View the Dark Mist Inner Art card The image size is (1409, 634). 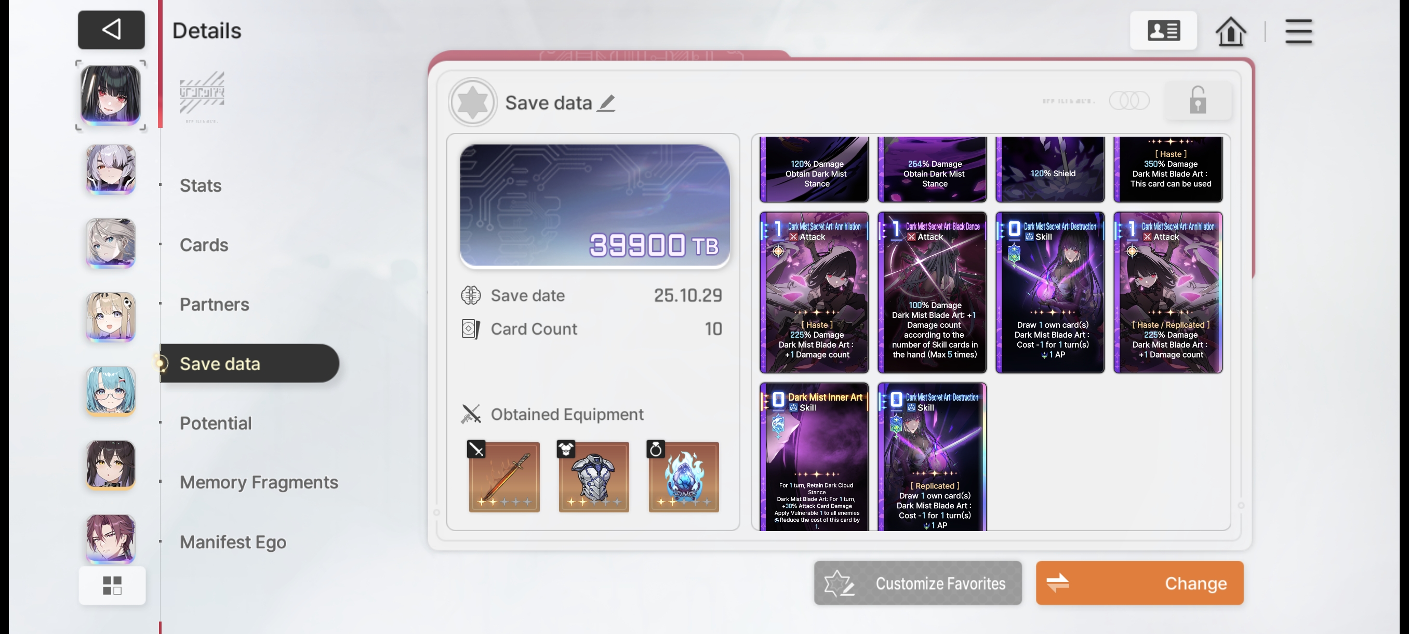pos(814,457)
